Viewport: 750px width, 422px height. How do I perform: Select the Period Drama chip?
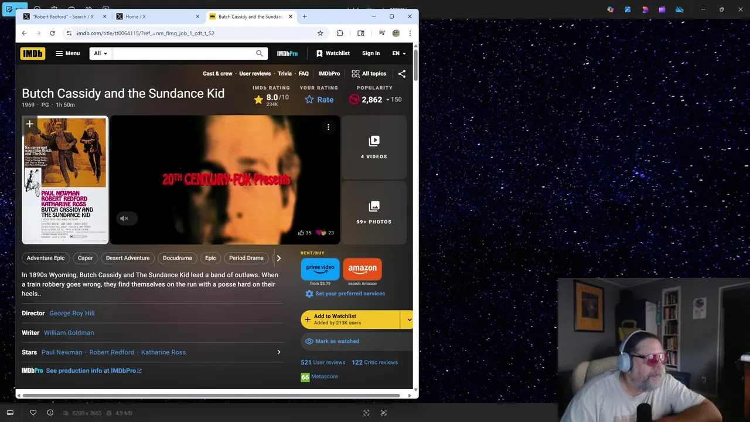(246, 258)
